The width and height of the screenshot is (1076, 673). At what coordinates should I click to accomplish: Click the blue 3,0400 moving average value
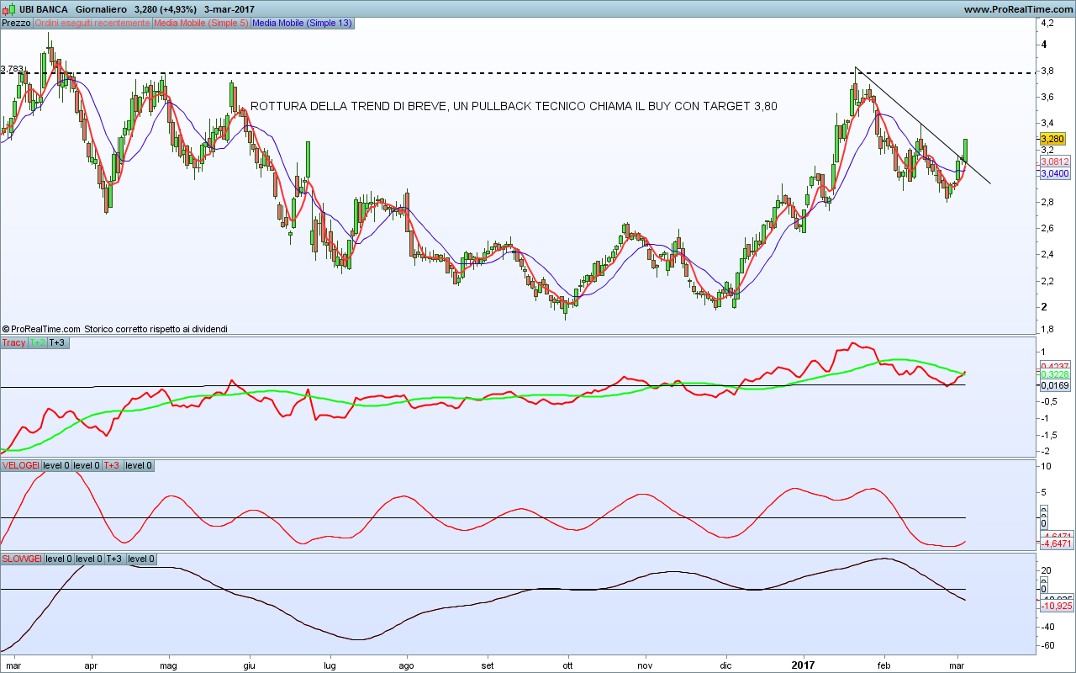point(1054,173)
